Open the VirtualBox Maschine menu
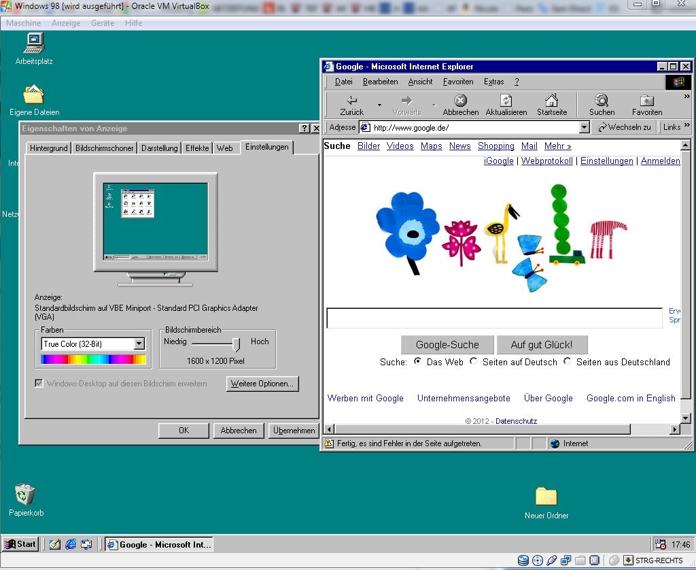Viewport: 696px width, 570px height. coord(24,23)
